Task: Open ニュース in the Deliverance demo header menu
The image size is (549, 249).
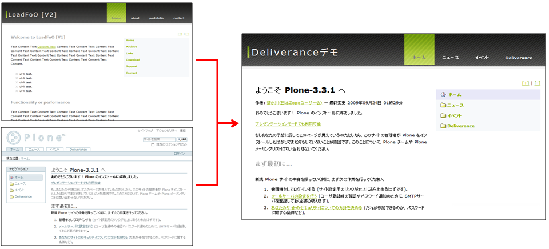Action: coord(450,58)
